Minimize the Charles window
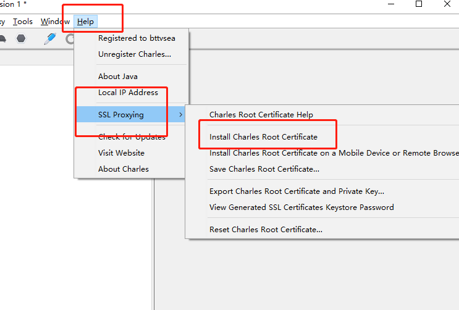 coord(390,4)
